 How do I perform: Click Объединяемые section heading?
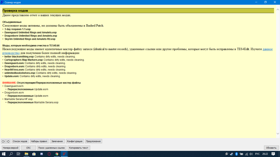click(x=12, y=22)
